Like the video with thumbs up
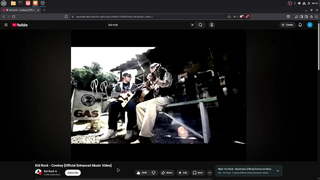This screenshot has height=180, width=320. point(142,173)
